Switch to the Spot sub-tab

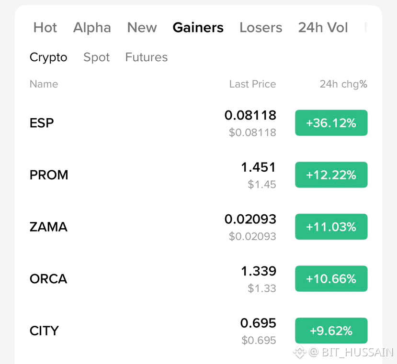tap(96, 57)
